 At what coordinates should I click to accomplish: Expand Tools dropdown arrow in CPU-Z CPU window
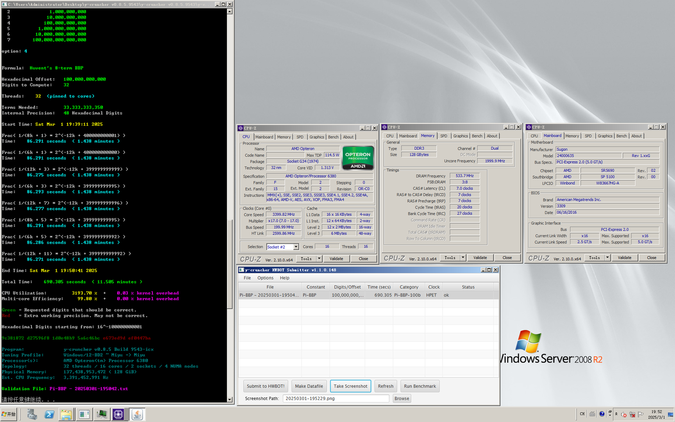(319, 258)
